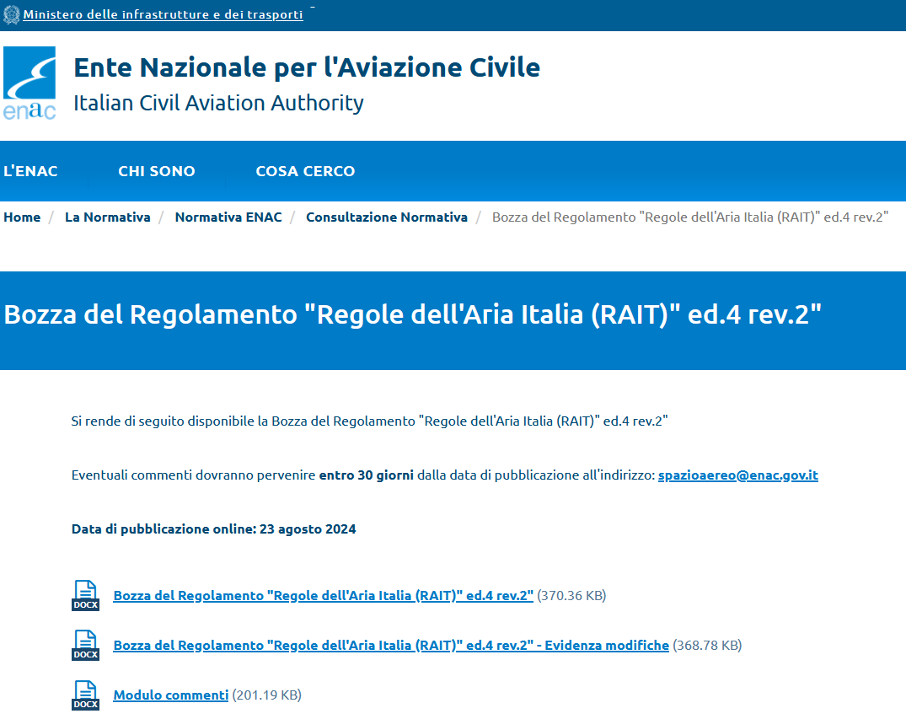Download the Evidenza modifiche document link
906x719 pixels.
pyautogui.click(x=391, y=646)
